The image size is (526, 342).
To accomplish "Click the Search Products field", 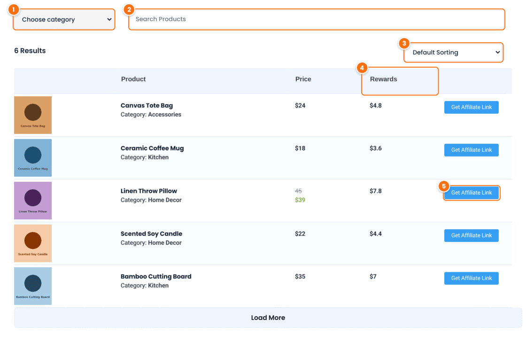I will tap(317, 19).
